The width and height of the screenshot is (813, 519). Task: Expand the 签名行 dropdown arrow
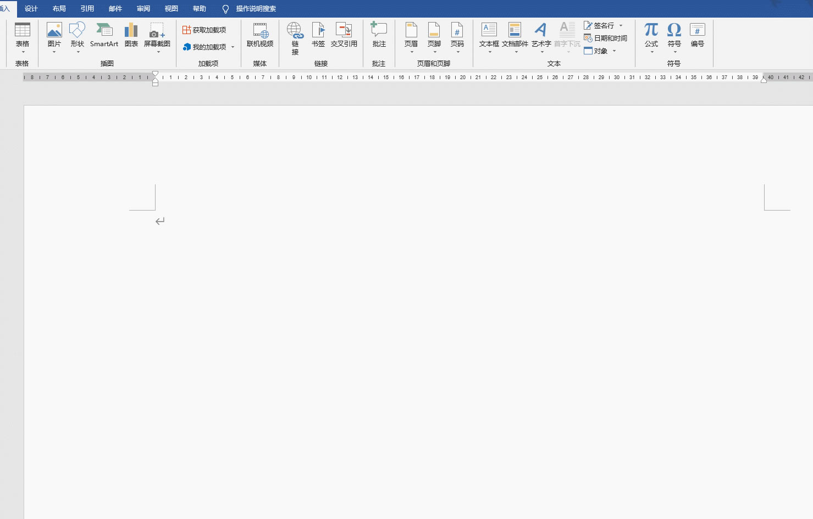(x=621, y=26)
